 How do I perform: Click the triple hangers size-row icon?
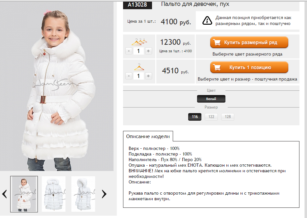139,42
